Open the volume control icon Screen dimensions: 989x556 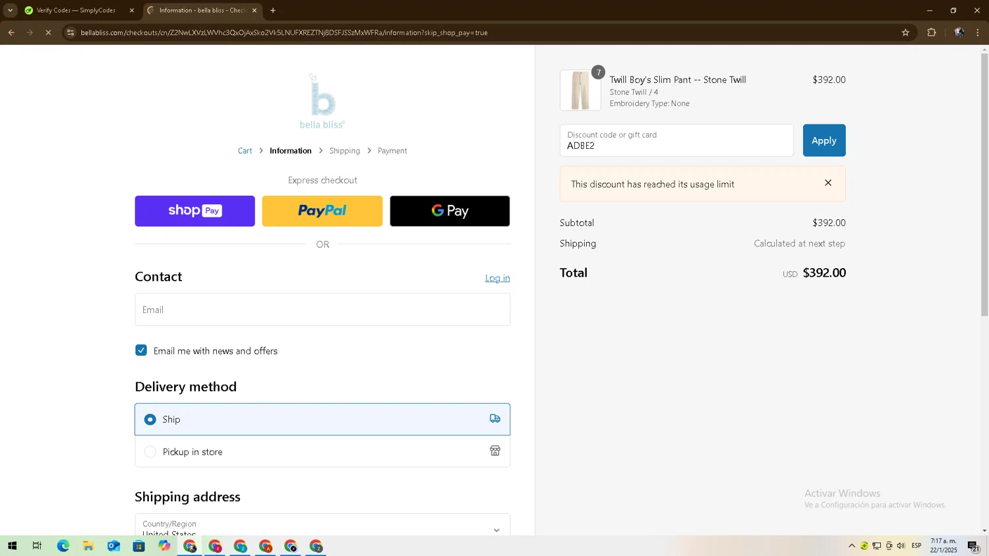pyautogui.click(x=901, y=545)
